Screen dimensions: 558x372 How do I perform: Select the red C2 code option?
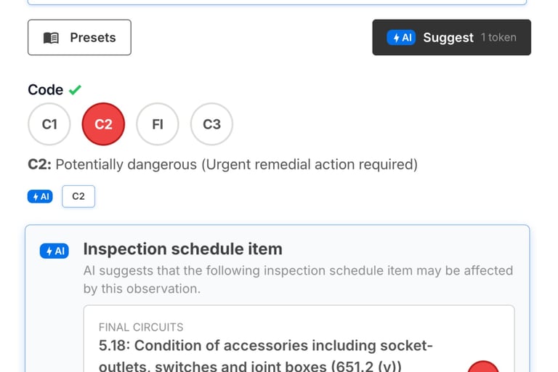(103, 124)
